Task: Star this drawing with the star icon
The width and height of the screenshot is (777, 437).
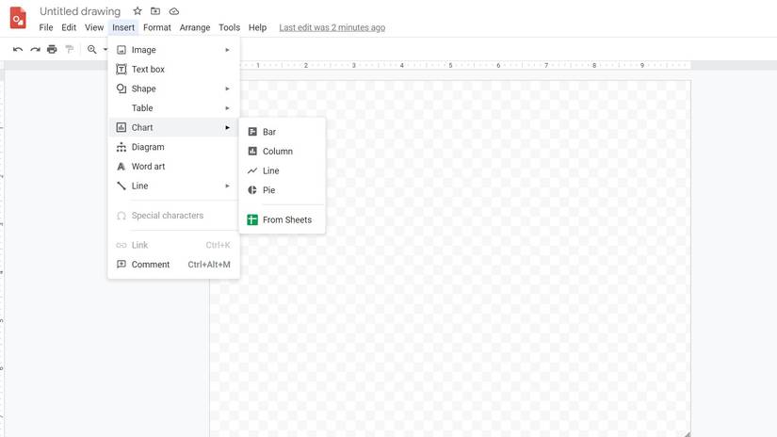Action: click(x=138, y=11)
